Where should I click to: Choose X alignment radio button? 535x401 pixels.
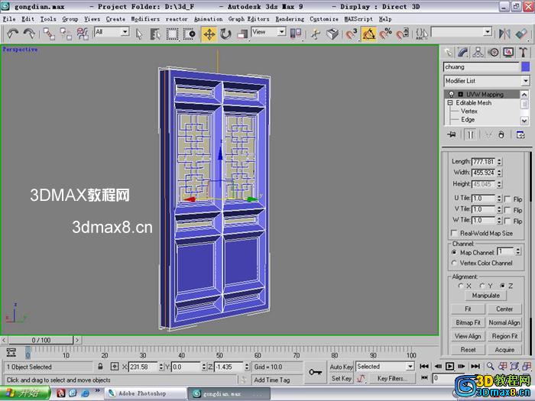(x=461, y=286)
